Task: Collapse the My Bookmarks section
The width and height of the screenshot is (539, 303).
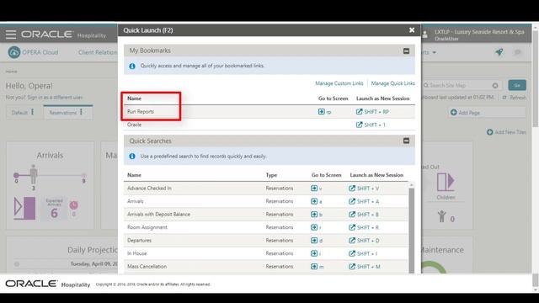Action: [406, 50]
